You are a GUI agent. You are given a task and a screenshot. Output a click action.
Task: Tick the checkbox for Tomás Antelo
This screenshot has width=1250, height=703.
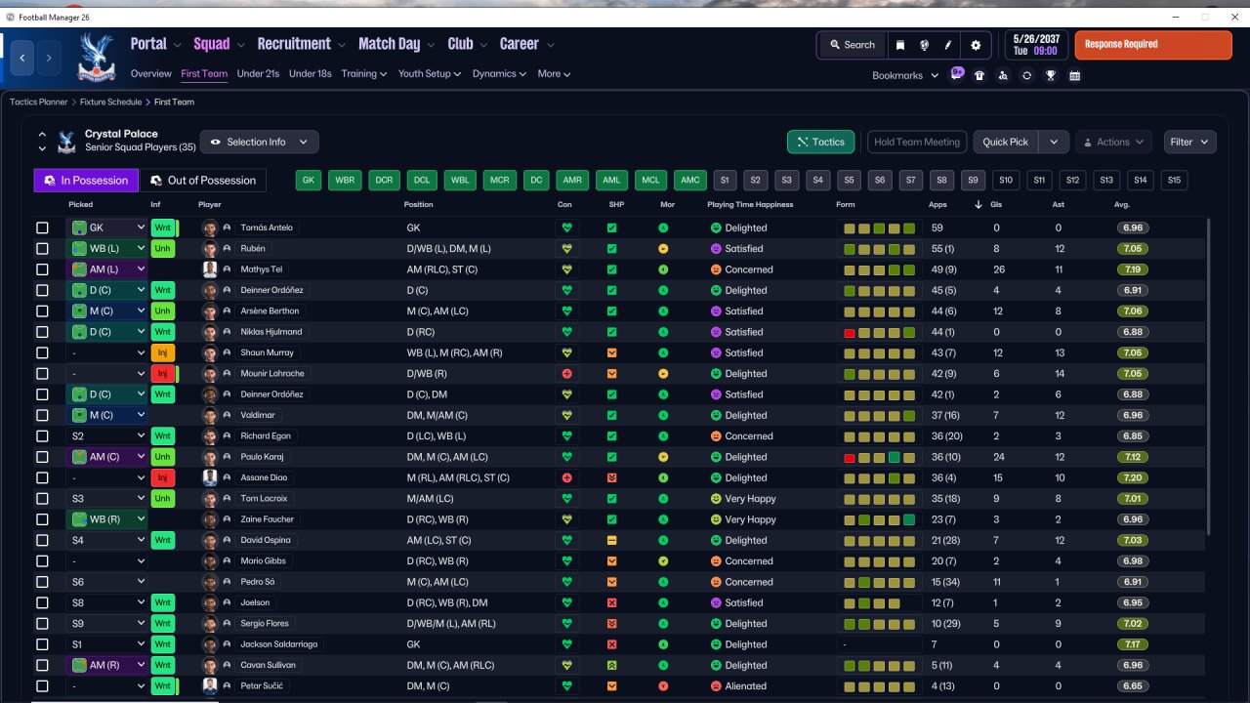point(42,227)
